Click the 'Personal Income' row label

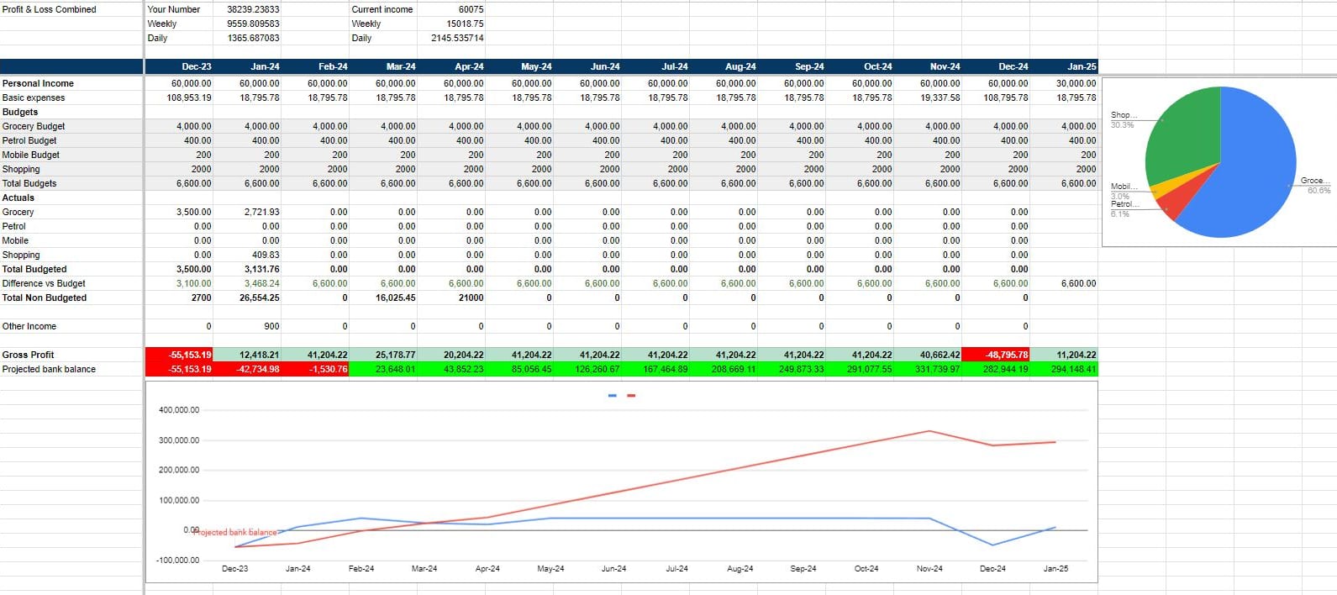tap(38, 83)
